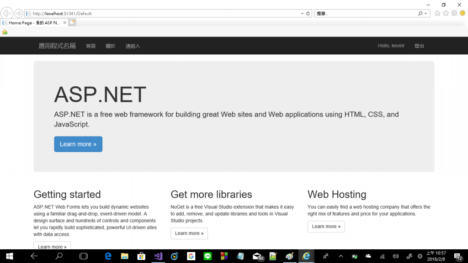Open the OneDrive cloud tray icon
The height and width of the screenshot is (263, 468).
point(368,256)
